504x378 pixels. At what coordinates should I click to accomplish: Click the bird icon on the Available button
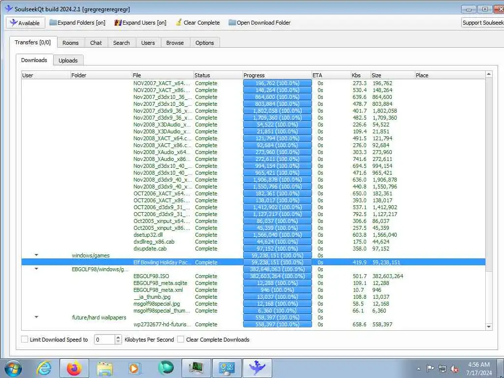click(13, 23)
